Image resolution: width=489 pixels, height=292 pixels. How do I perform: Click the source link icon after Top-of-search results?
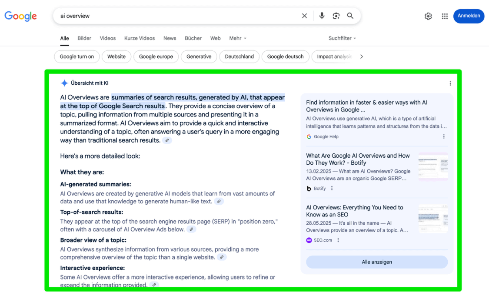point(192,229)
